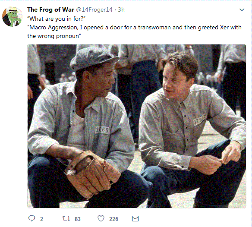Like the tweet with the heart icon
The width and height of the screenshot is (252, 227).
click(101, 218)
